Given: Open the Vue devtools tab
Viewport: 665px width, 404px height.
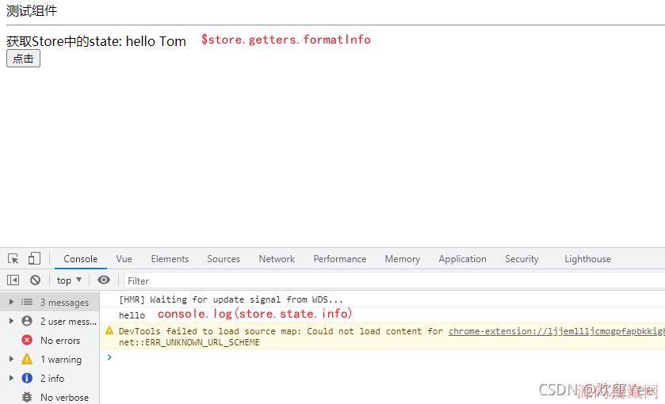Looking at the screenshot, I should coord(124,258).
